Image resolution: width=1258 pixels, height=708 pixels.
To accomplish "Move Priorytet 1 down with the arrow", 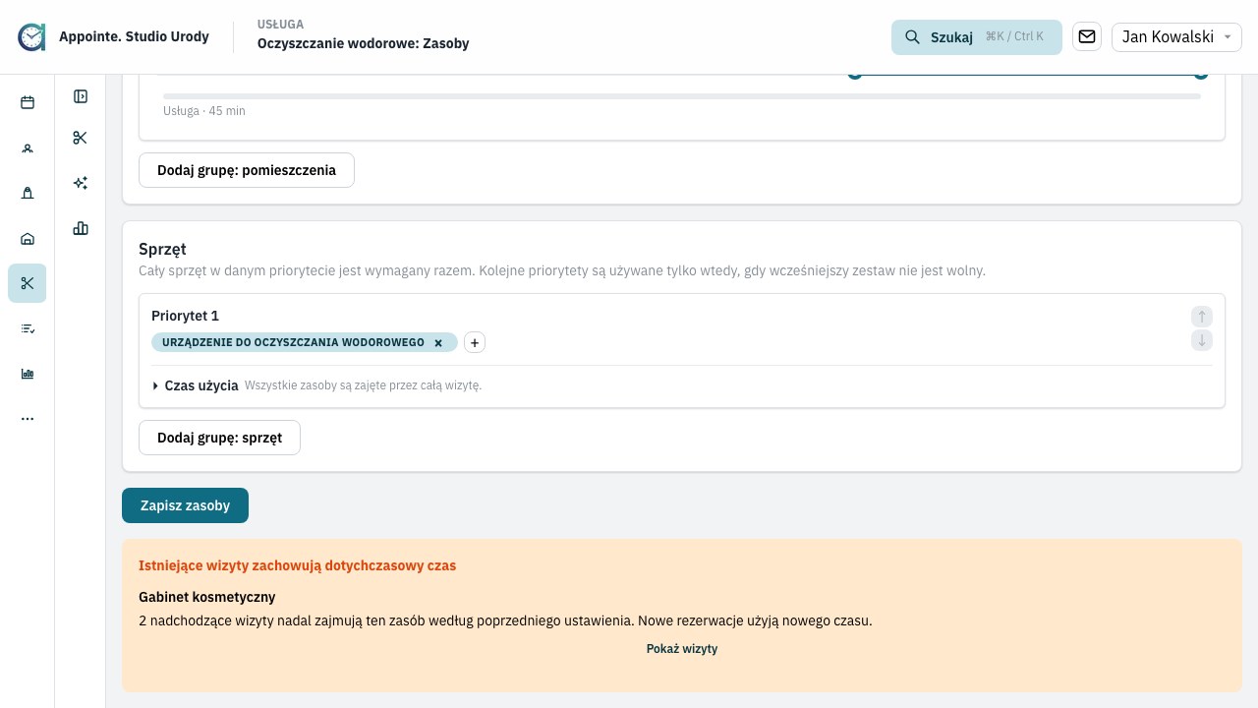I will tap(1201, 340).
